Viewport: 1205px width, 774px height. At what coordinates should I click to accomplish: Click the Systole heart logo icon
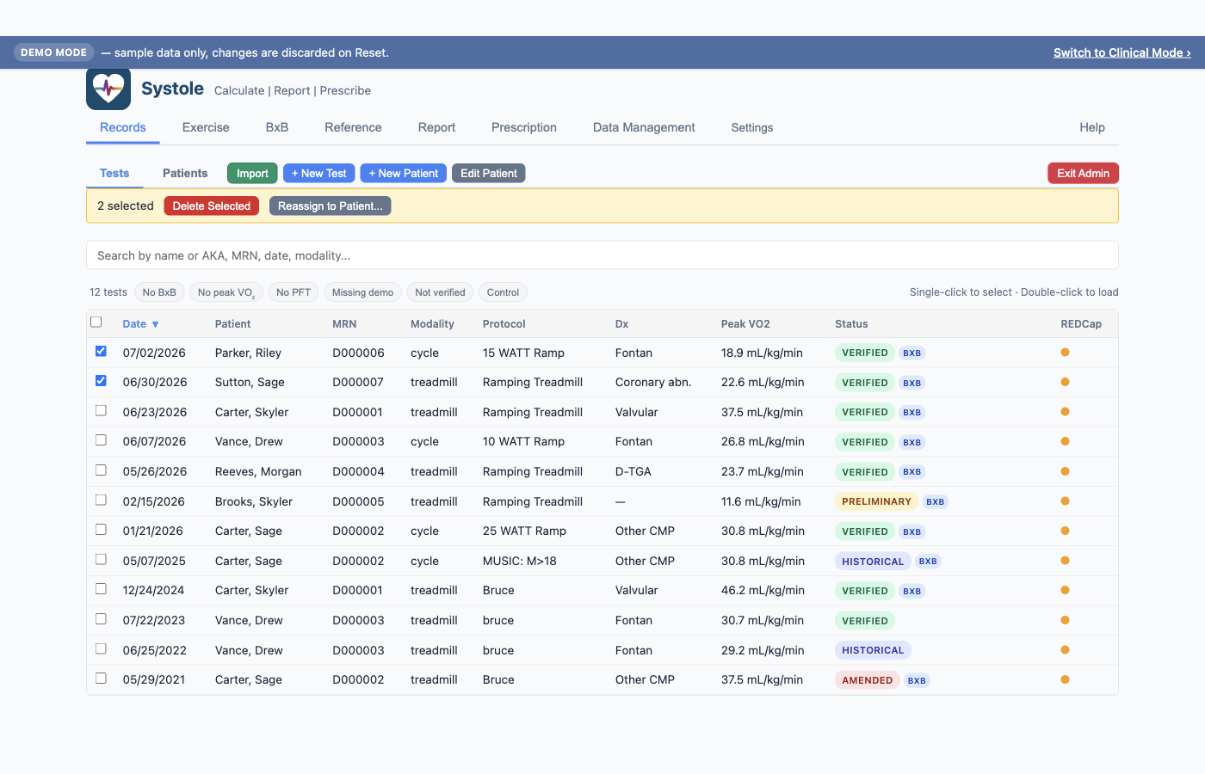(x=108, y=89)
